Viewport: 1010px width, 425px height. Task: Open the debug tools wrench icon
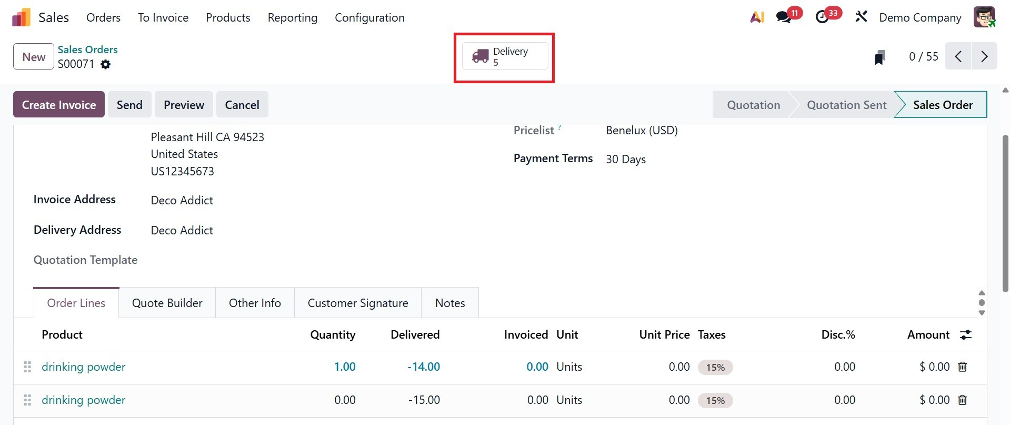click(x=861, y=17)
